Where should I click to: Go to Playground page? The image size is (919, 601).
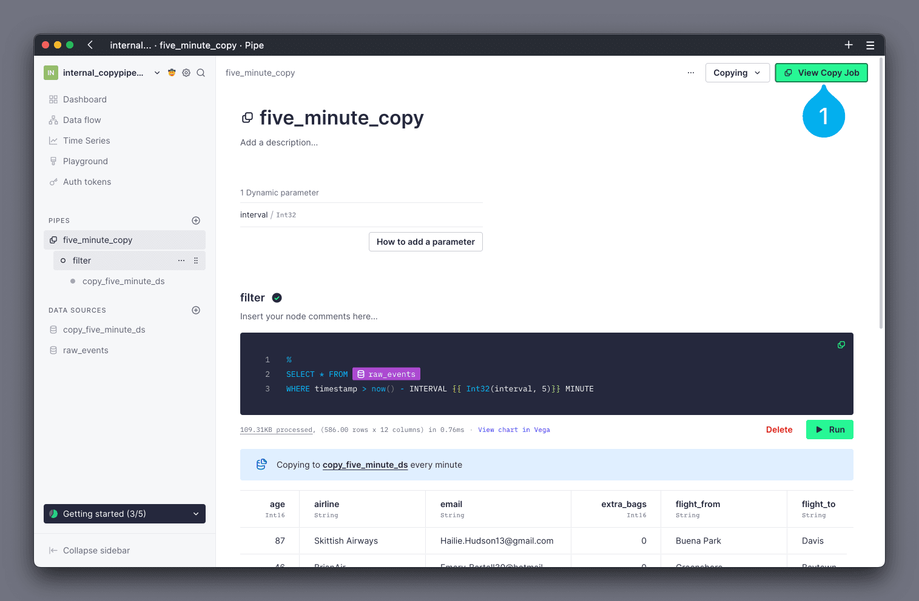point(85,161)
